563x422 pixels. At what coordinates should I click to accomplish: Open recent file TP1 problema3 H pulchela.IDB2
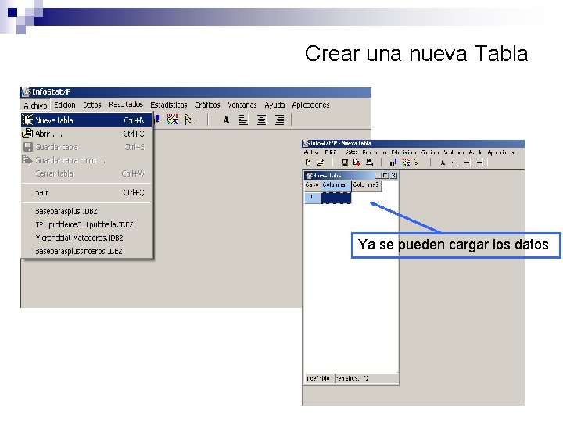84,224
